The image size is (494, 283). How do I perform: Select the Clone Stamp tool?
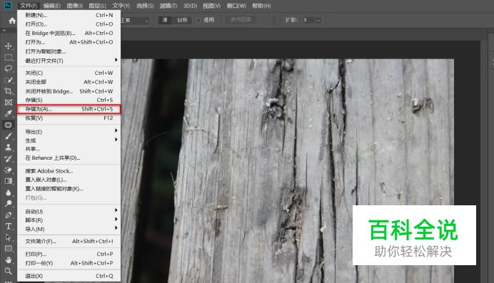9,147
